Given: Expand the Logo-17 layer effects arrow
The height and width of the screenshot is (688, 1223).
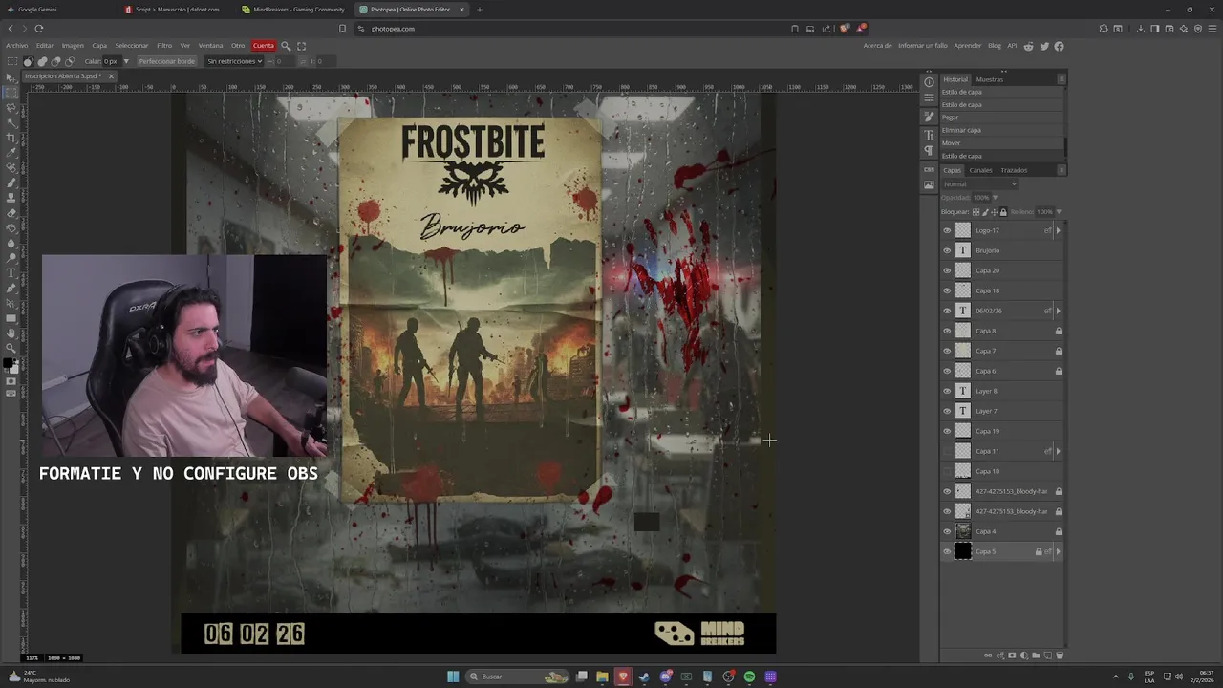Looking at the screenshot, I should [1058, 230].
